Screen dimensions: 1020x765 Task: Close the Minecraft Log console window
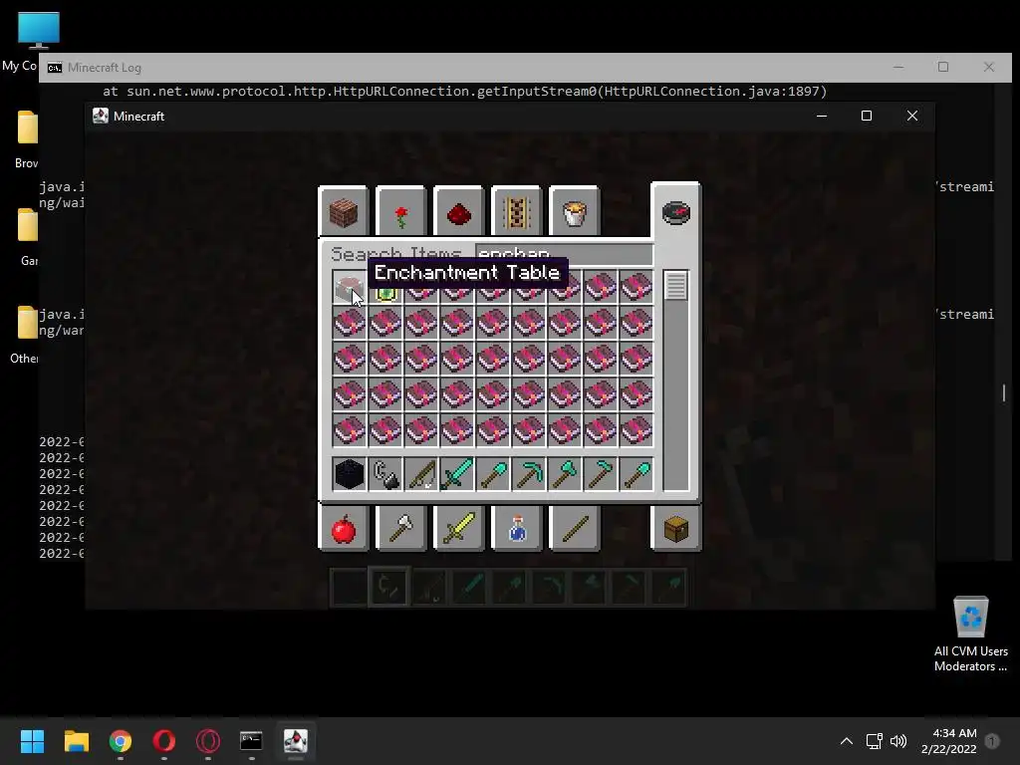click(989, 67)
